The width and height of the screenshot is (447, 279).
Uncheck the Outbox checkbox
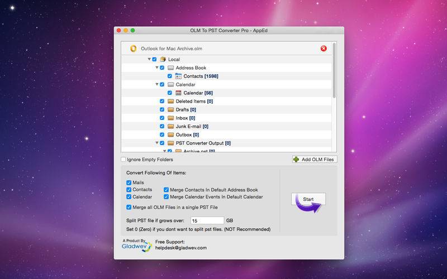(x=162, y=134)
